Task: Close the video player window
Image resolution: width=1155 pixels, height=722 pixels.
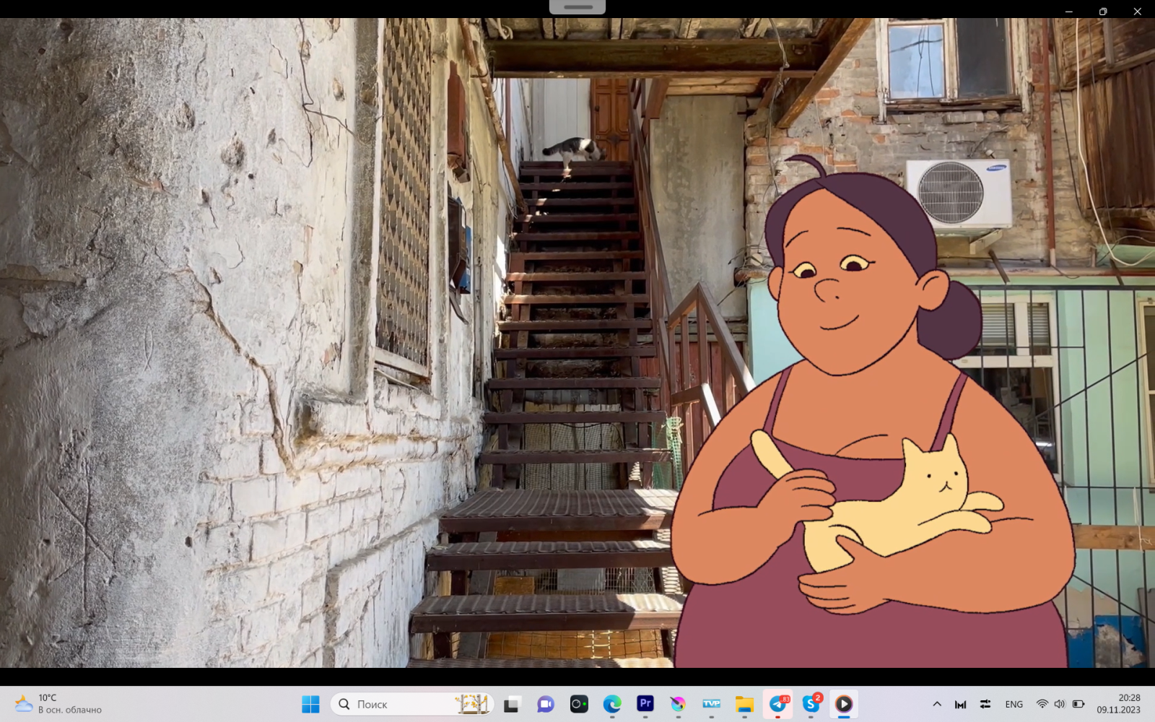Action: click(1138, 11)
